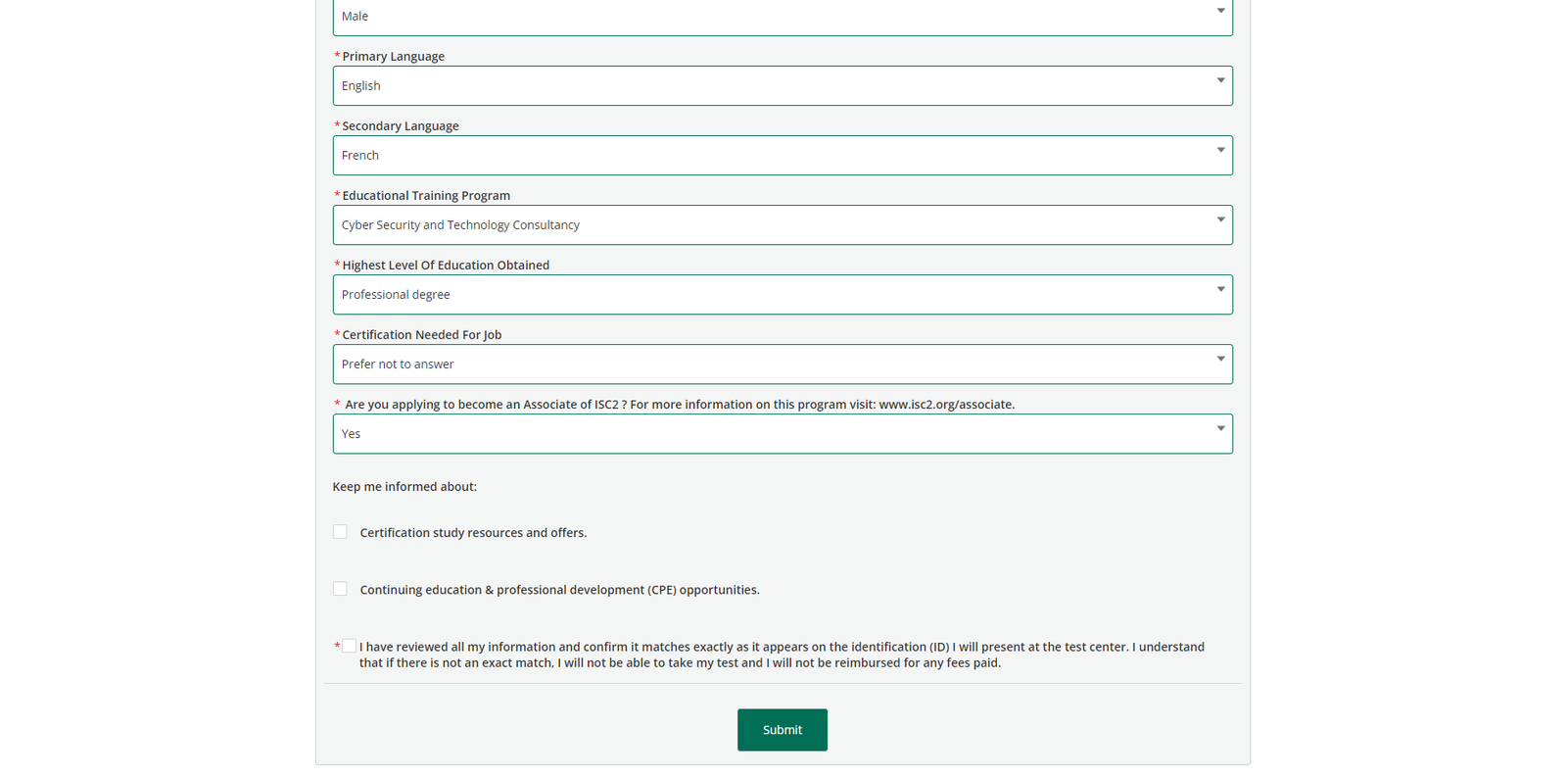This screenshot has width=1567, height=778.
Task: Open the Associate of ISC2 dropdown
Action: pos(783,433)
